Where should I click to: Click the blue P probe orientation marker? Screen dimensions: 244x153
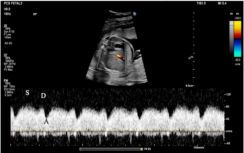pyautogui.click(x=134, y=14)
